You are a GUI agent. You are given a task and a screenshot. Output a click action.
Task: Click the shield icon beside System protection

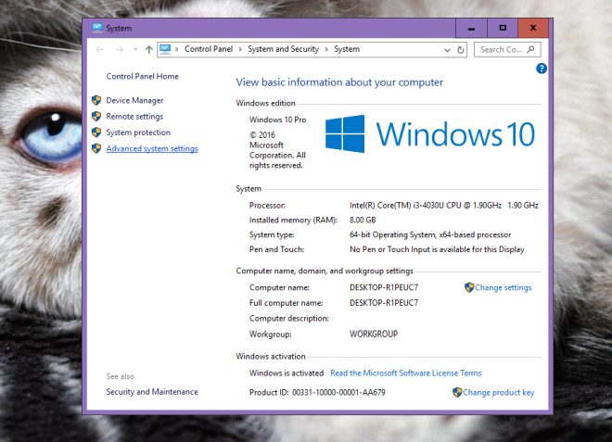(96, 133)
